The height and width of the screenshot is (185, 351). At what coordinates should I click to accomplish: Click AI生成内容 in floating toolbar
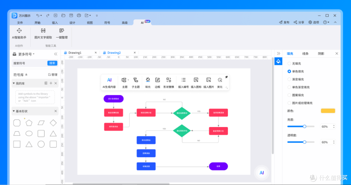[x=109, y=83]
